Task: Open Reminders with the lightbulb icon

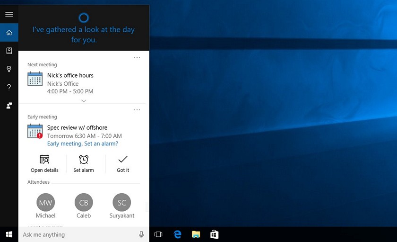Action: pos(9,69)
